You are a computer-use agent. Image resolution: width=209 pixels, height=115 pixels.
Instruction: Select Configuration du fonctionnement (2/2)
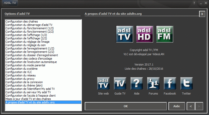coord(43,32)
